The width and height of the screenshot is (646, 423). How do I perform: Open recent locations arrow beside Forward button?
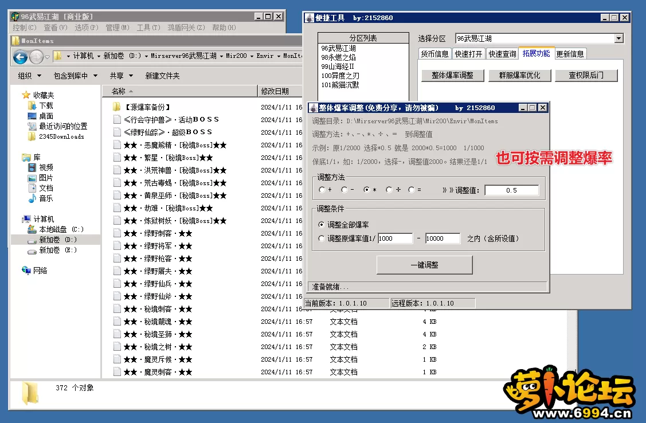pyautogui.click(x=47, y=57)
